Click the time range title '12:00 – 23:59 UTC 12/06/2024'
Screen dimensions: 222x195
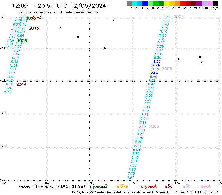point(59,6)
